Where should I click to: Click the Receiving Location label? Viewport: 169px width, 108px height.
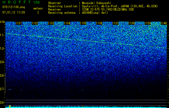point(63,6)
